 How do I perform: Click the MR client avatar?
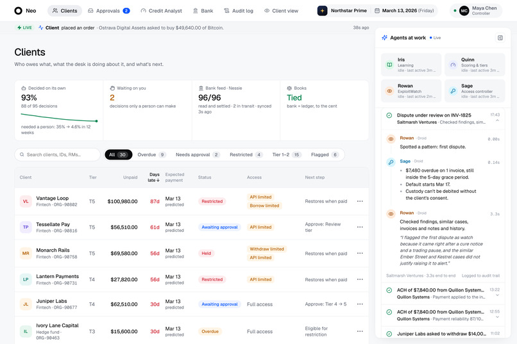pyautogui.click(x=26, y=253)
